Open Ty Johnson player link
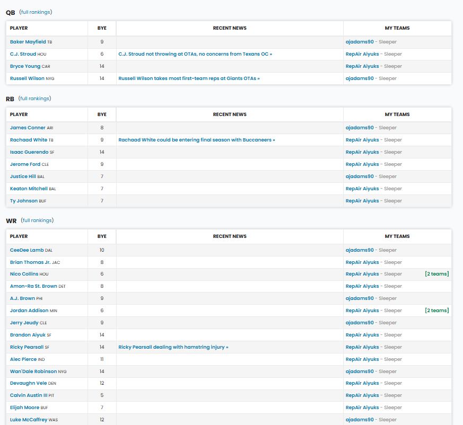 [24, 201]
